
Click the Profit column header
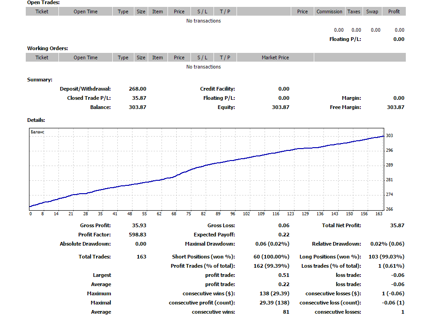tap(394, 11)
